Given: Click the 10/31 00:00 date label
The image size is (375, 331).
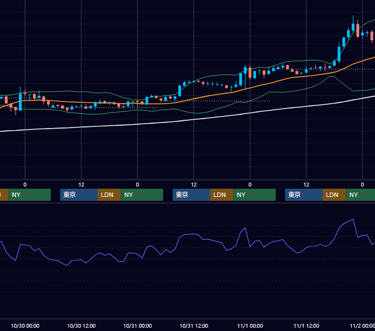Looking at the screenshot, I should tap(137, 325).
